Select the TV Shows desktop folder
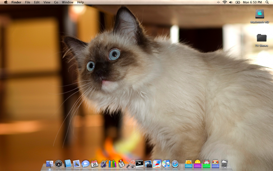273x171 pixels. [x=262, y=40]
